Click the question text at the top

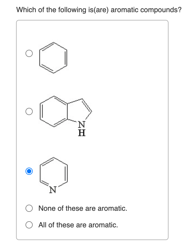tap(98, 10)
